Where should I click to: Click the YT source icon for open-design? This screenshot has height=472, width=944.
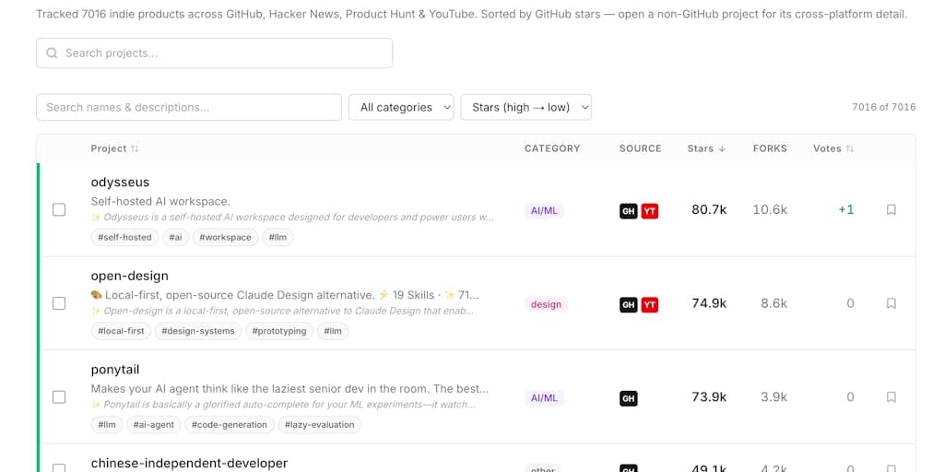pos(650,305)
